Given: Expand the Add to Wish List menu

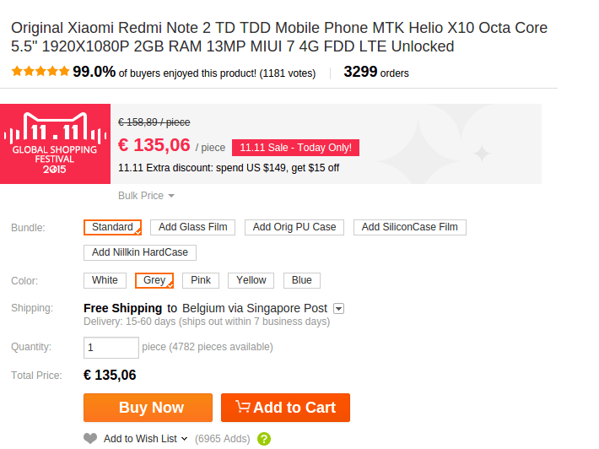Looking at the screenshot, I should (x=145, y=439).
